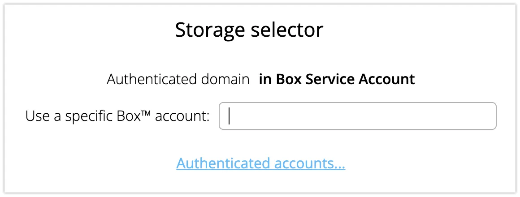Click the right end of the account input
Image resolution: width=520 pixels, height=197 pixels.
[486, 116]
